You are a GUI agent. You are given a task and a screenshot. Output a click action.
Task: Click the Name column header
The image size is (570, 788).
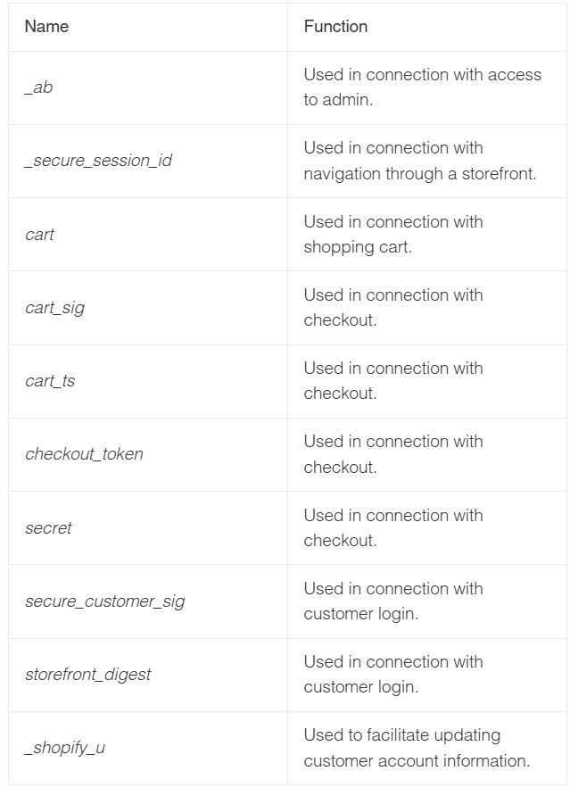pos(46,26)
